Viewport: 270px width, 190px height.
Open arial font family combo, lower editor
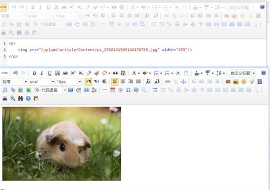pyautogui.click(x=41, y=81)
